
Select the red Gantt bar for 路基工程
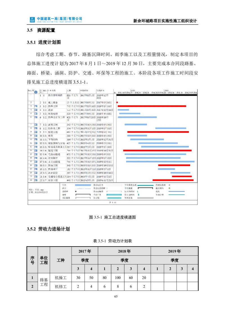(152, 107)
